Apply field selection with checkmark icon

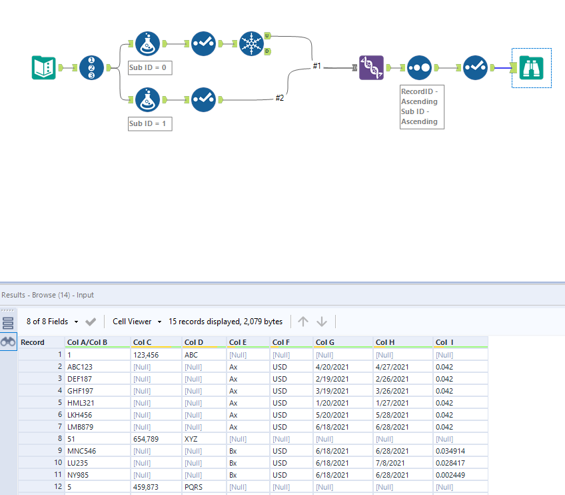[91, 322]
